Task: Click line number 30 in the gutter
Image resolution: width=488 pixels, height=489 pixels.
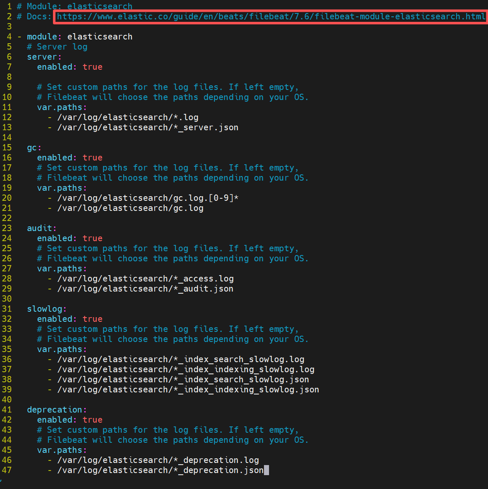Action: coord(7,299)
